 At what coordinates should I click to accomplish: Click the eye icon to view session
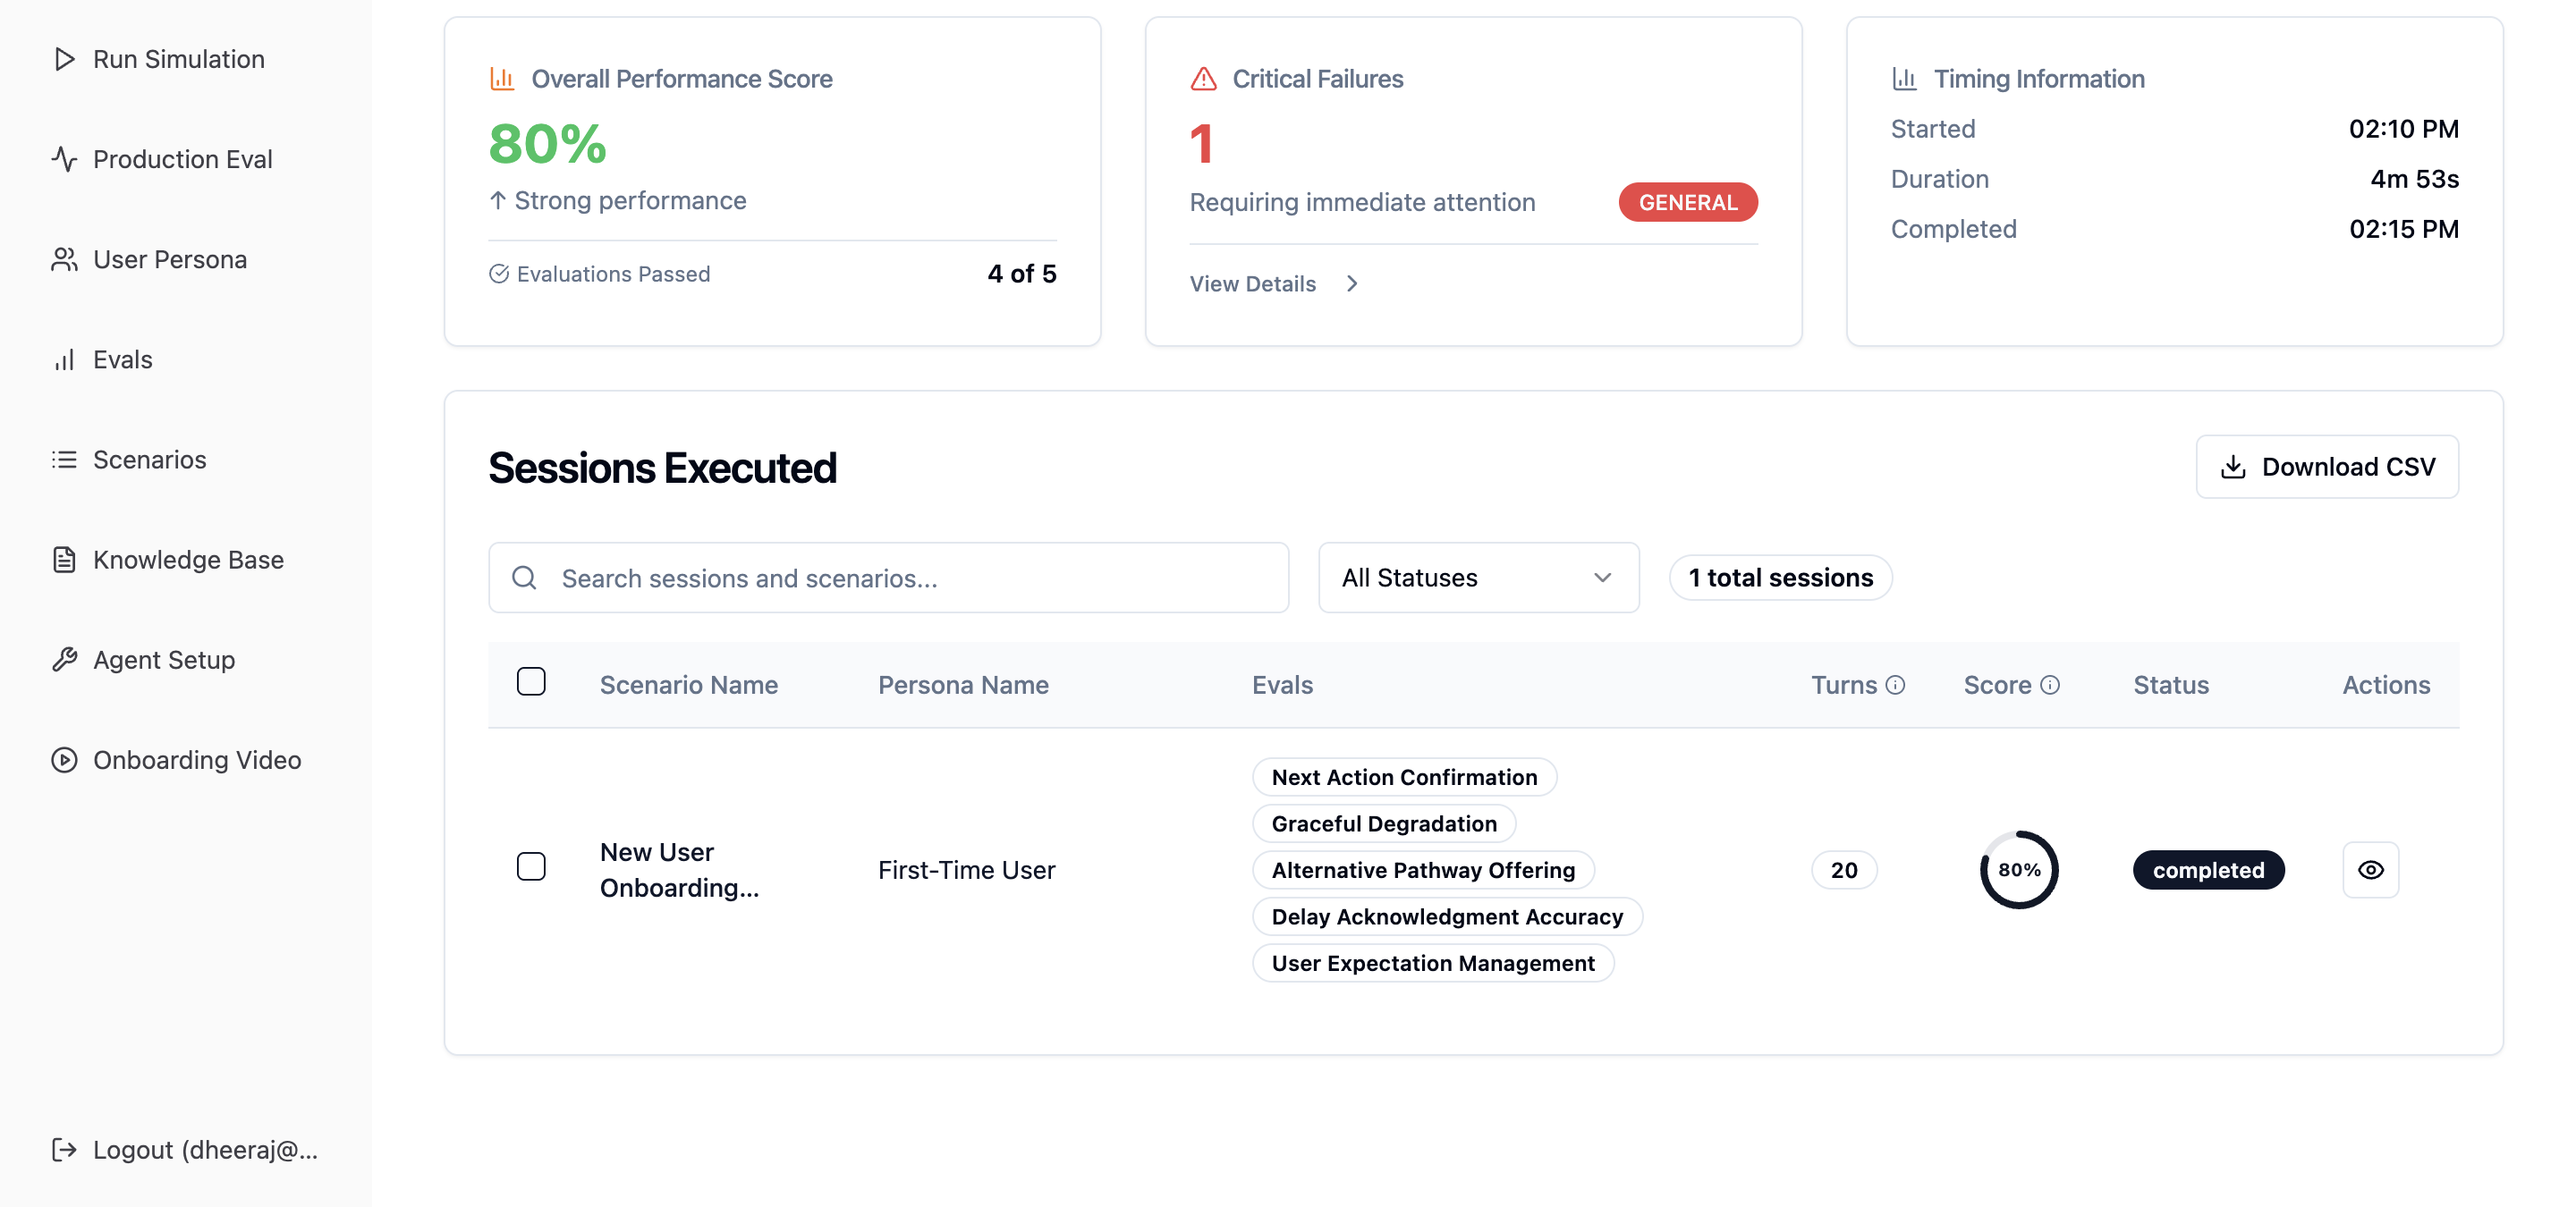(x=2370, y=869)
